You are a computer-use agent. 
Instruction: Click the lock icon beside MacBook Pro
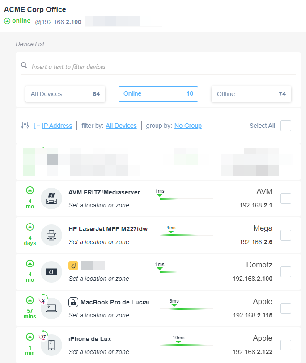pyautogui.click(x=73, y=303)
